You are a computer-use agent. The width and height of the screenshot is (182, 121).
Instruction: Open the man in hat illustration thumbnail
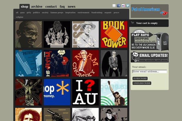[86, 34]
